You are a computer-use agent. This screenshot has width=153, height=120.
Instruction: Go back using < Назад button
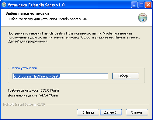click(x=88, y=112)
